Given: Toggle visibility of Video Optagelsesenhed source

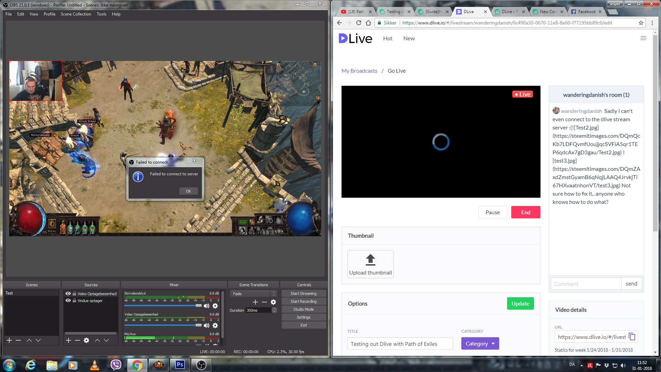Looking at the screenshot, I should click(68, 293).
